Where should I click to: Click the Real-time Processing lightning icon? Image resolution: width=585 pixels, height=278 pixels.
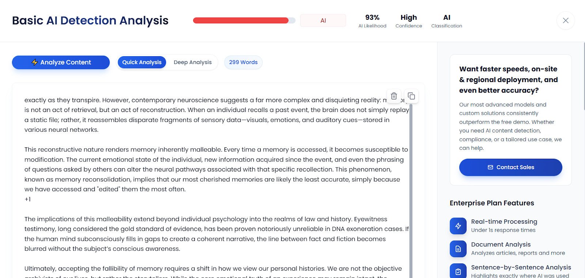pos(458,226)
